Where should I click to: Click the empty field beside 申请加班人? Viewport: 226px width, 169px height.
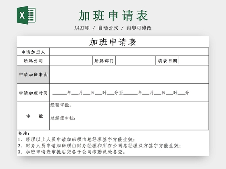129,52
